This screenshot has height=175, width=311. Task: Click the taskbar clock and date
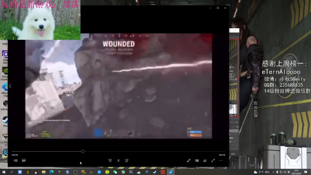pos(296,172)
